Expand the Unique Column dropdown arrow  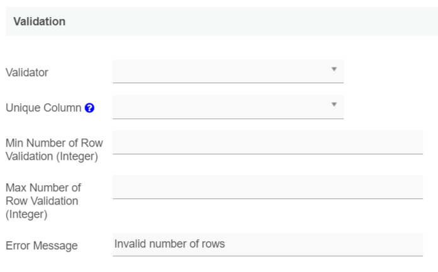(334, 105)
